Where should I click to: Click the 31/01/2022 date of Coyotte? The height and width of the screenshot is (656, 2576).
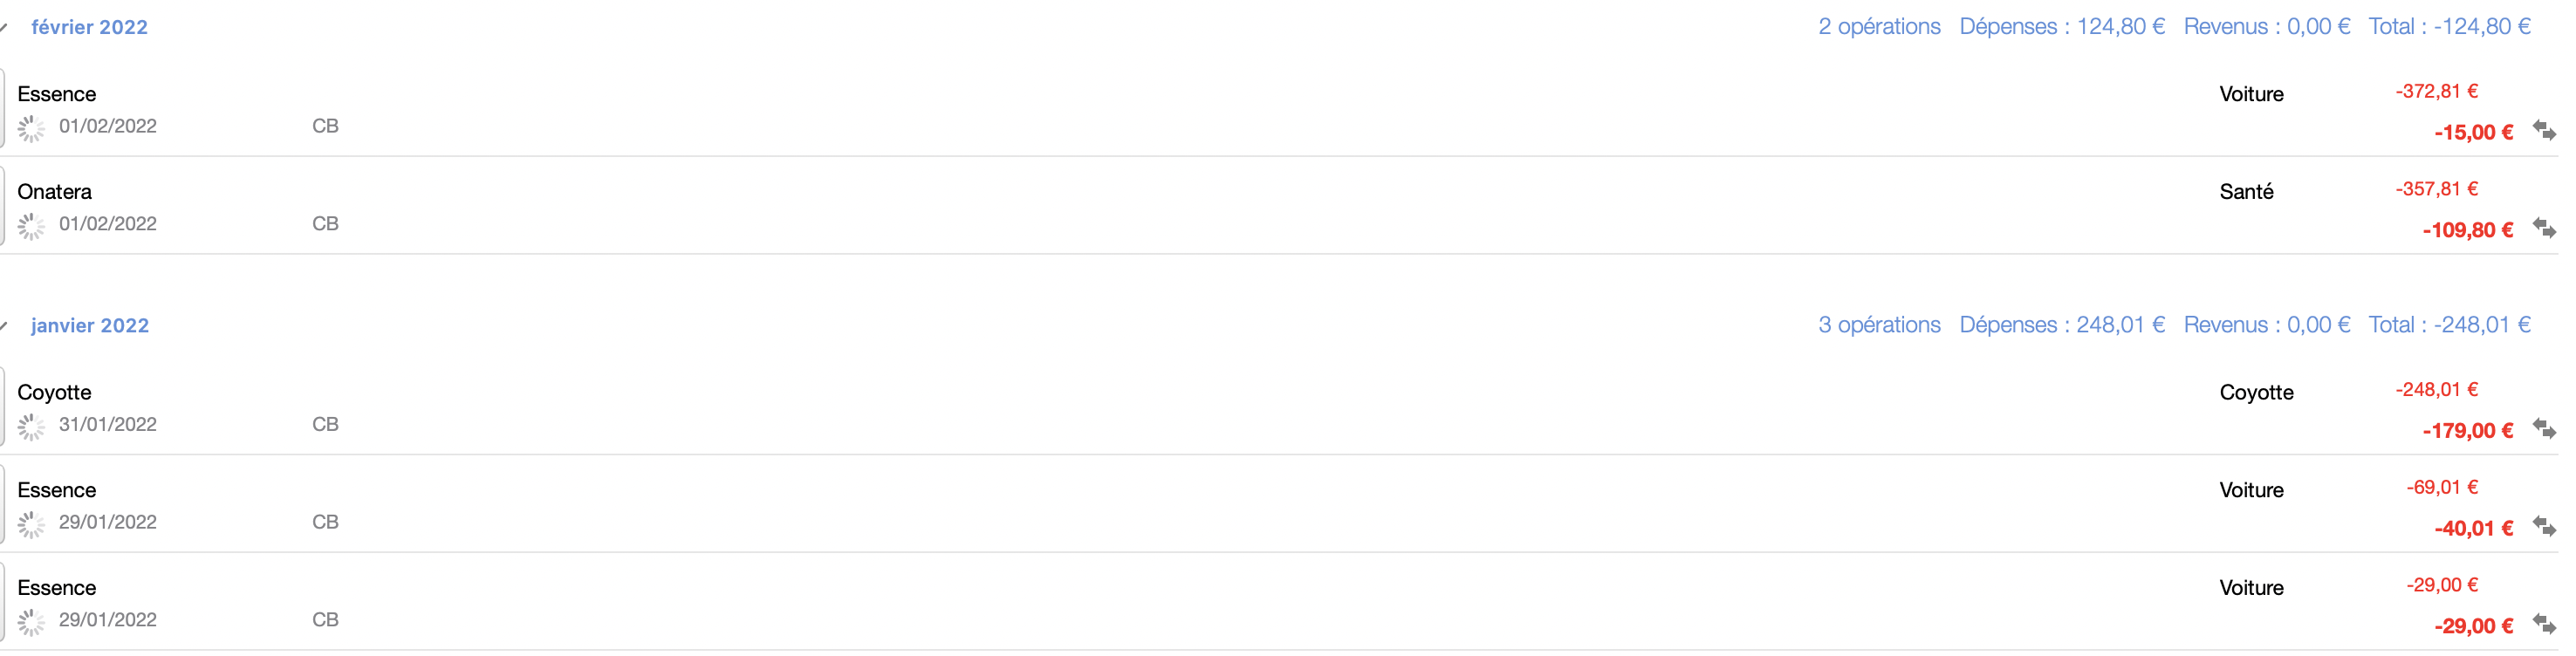(x=108, y=424)
